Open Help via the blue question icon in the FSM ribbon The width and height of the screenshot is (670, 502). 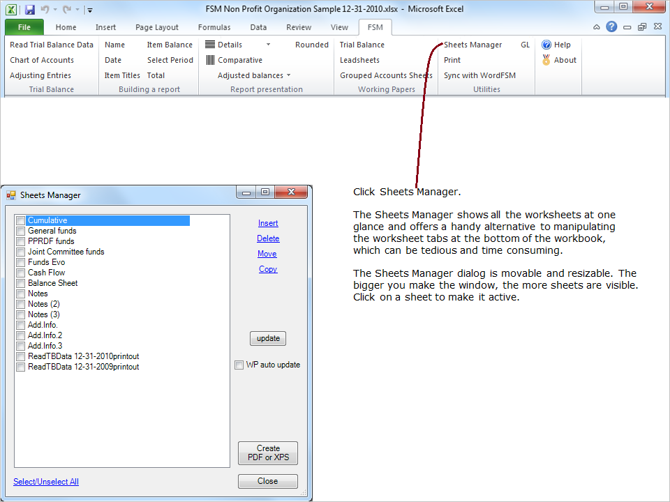pyautogui.click(x=546, y=45)
